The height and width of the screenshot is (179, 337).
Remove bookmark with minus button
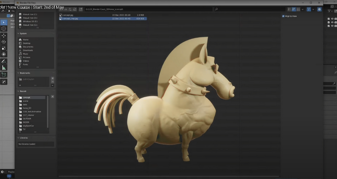[52, 82]
